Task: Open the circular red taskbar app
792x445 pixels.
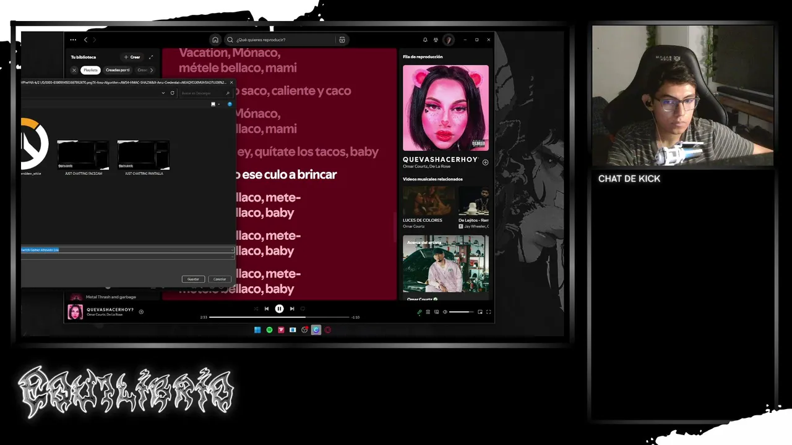Action: (x=328, y=330)
